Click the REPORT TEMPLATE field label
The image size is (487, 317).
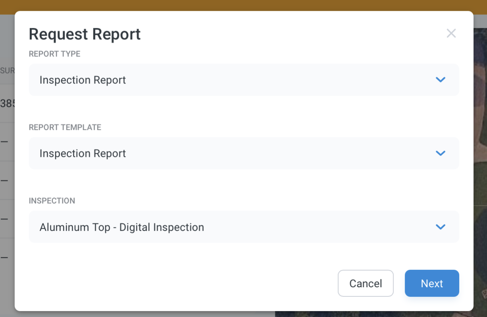[x=65, y=128]
